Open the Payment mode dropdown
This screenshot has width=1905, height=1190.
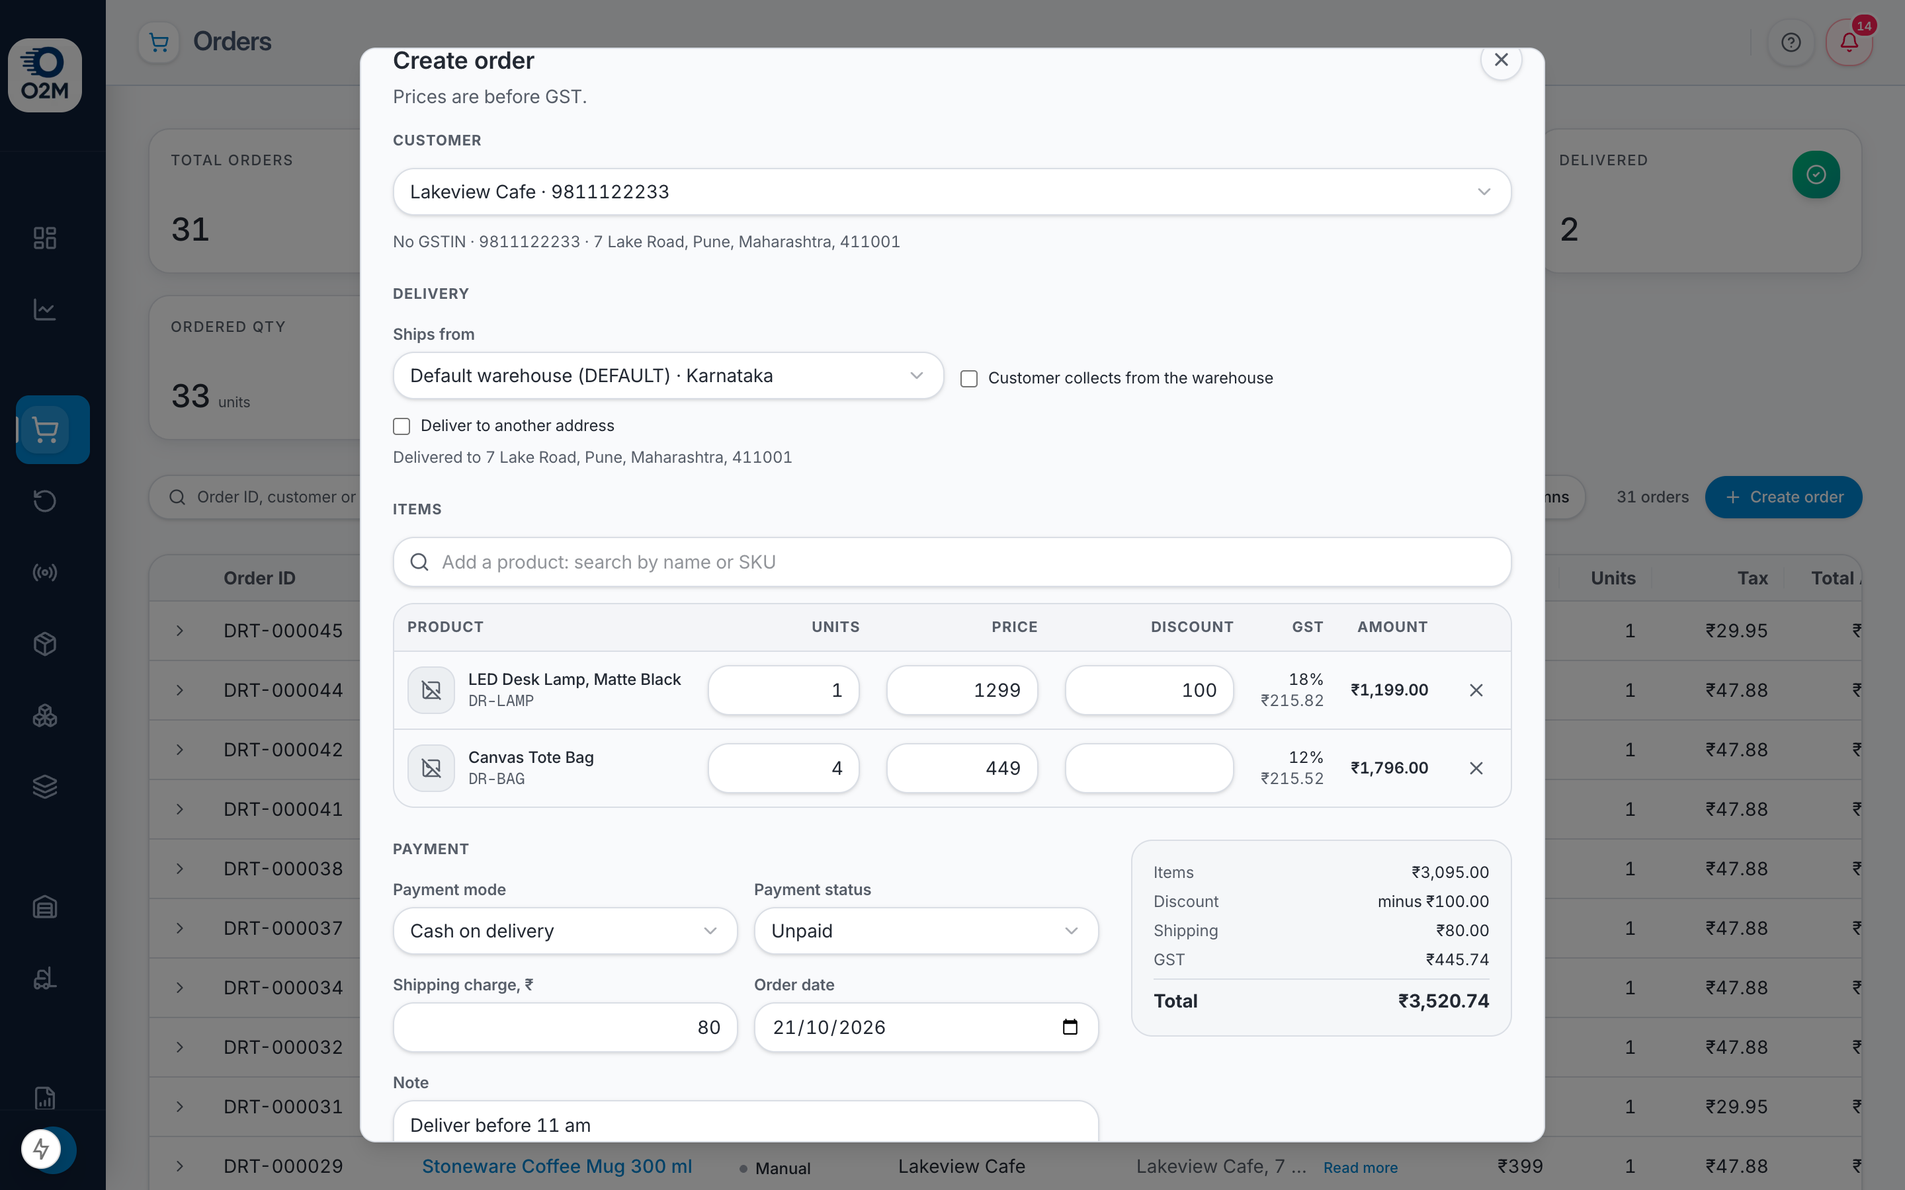565,931
